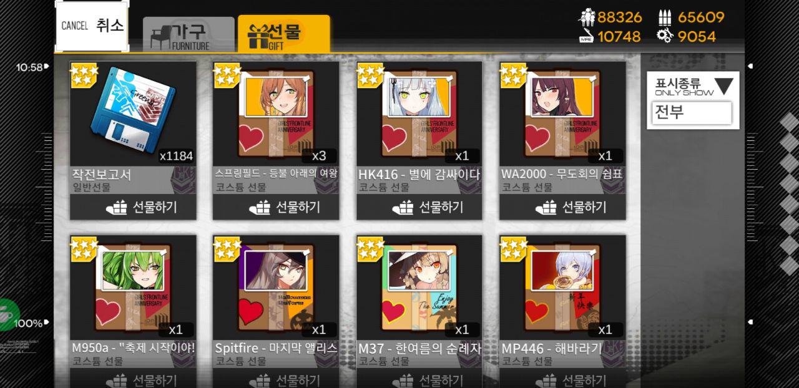Open the Gift tab
Viewport: 799px width, 388px height.
[284, 34]
